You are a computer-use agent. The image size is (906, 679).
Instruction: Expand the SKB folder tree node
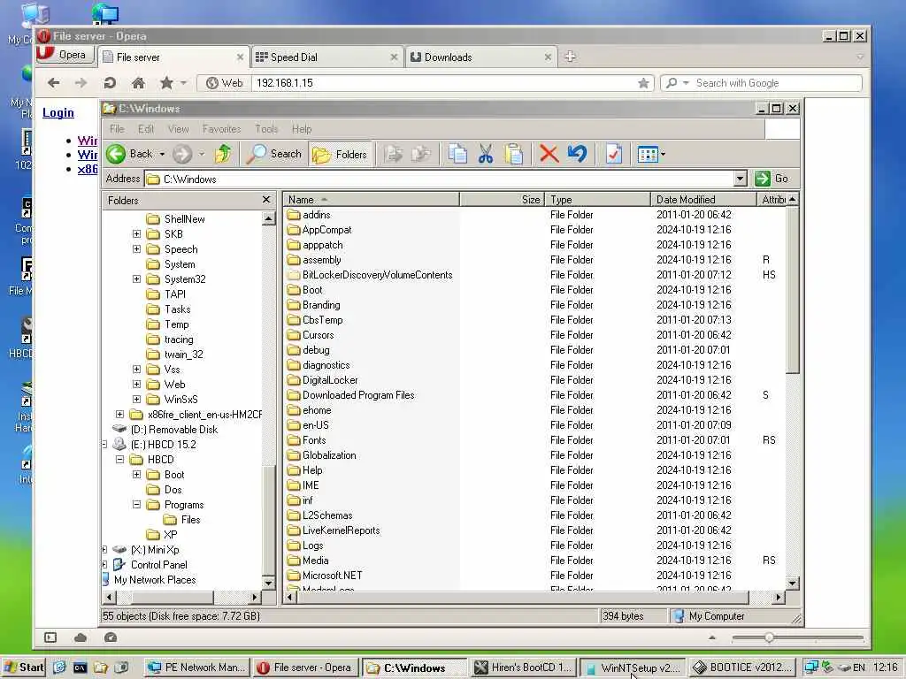pyautogui.click(x=136, y=233)
